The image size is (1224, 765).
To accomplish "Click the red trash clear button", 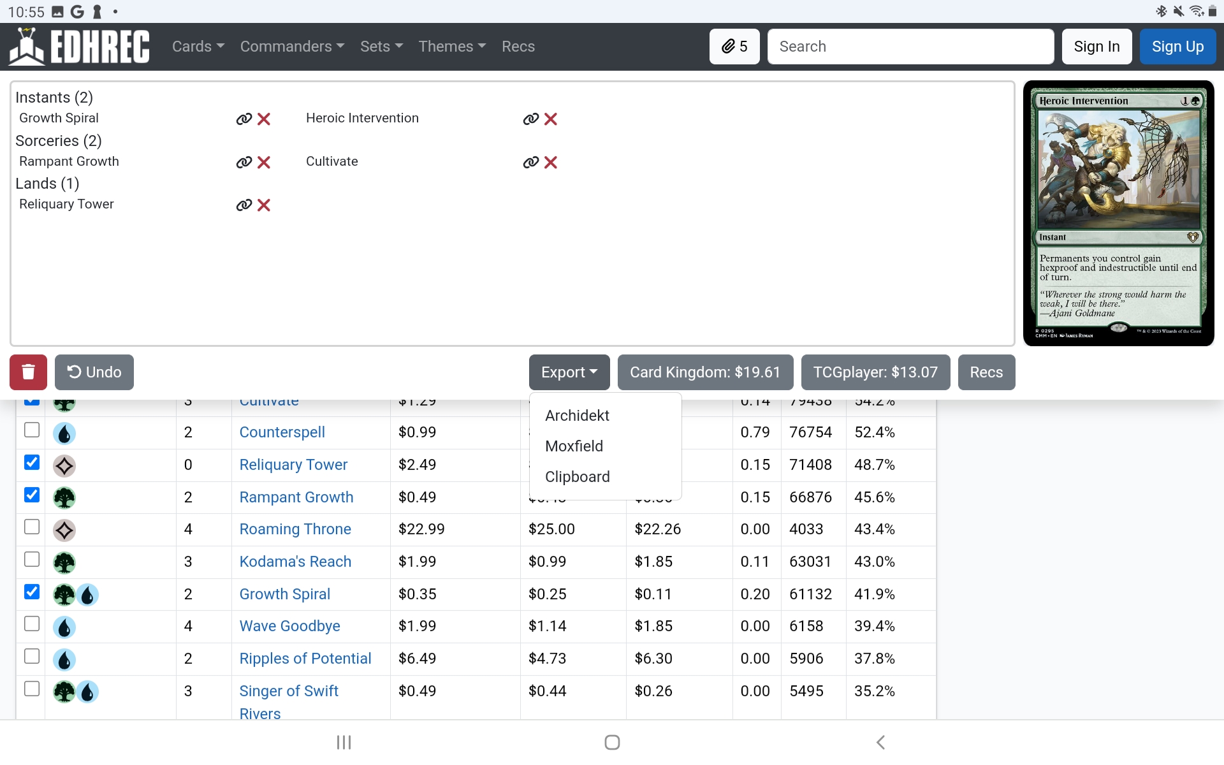I will coord(28,372).
